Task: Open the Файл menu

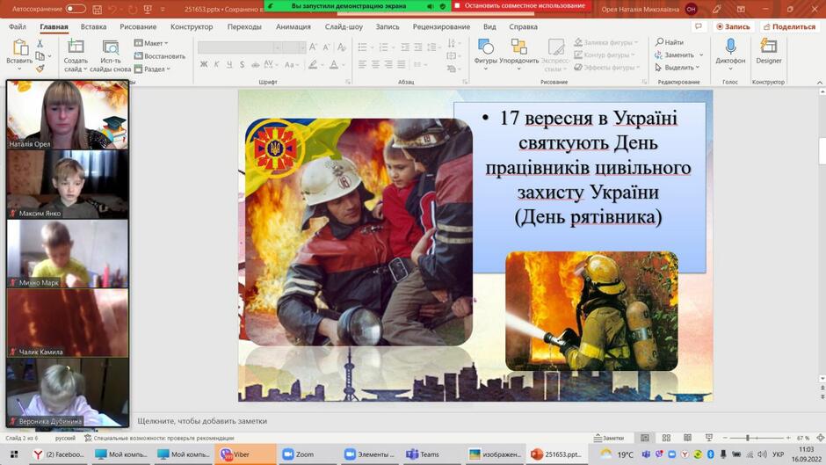Action: click(18, 26)
